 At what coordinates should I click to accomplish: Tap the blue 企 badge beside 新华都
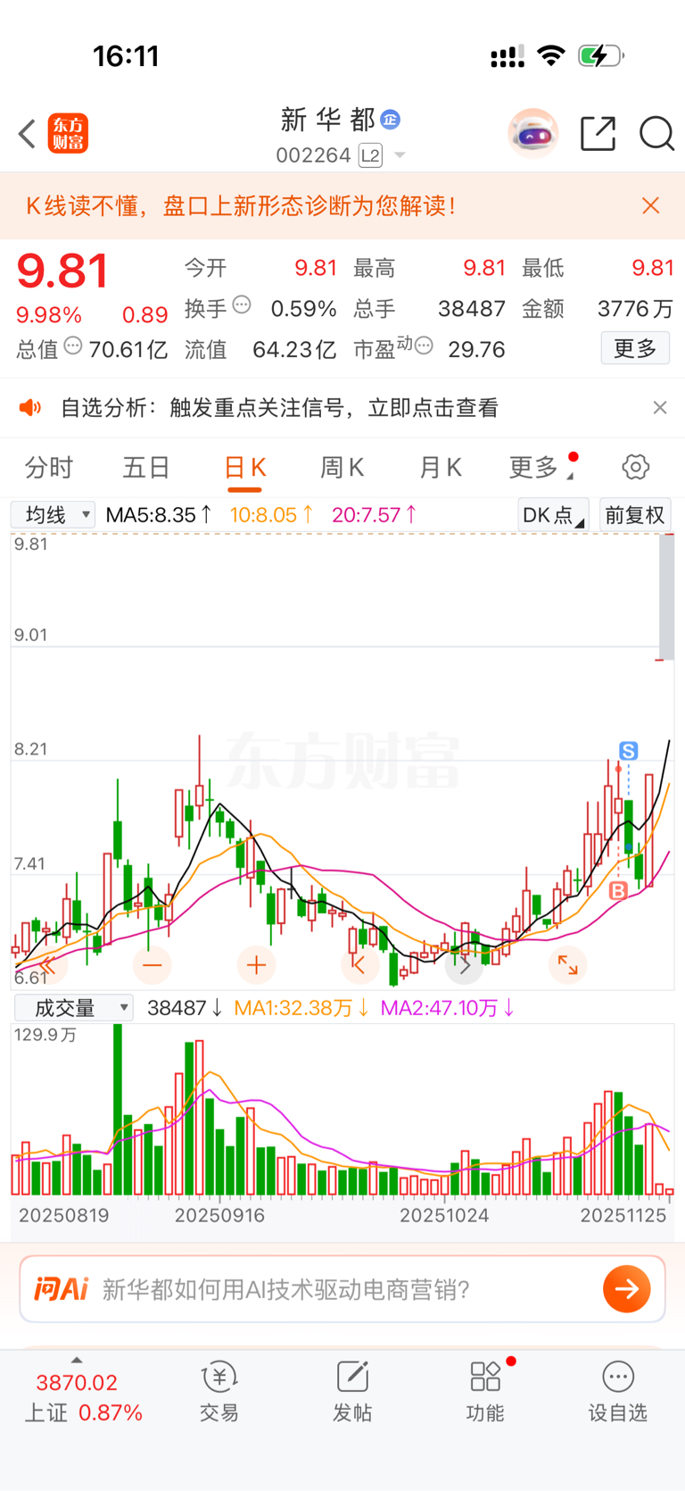pyautogui.click(x=391, y=119)
